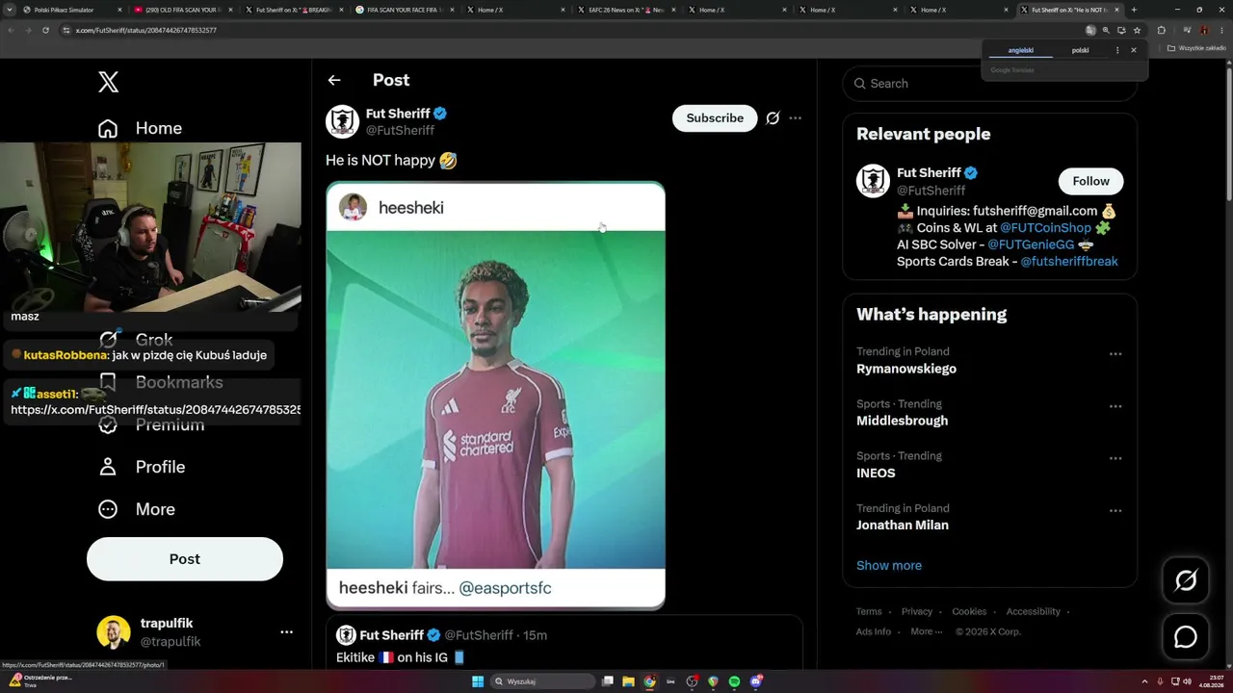The height and width of the screenshot is (693, 1233).
Task: Open the Ads info footer link
Action: (x=874, y=631)
